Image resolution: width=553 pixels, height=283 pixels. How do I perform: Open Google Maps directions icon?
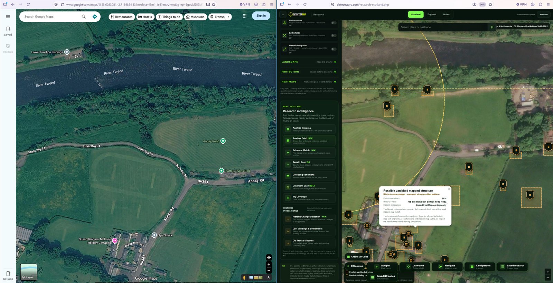pos(95,17)
